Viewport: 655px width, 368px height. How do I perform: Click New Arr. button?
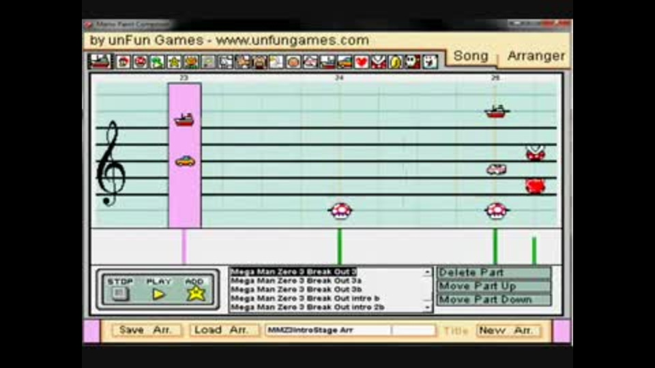click(508, 331)
